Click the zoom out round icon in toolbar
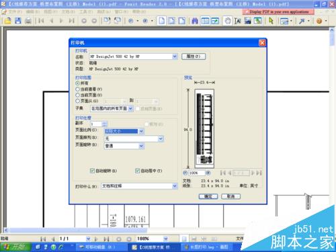The image size is (336, 252). [x=131, y=21]
